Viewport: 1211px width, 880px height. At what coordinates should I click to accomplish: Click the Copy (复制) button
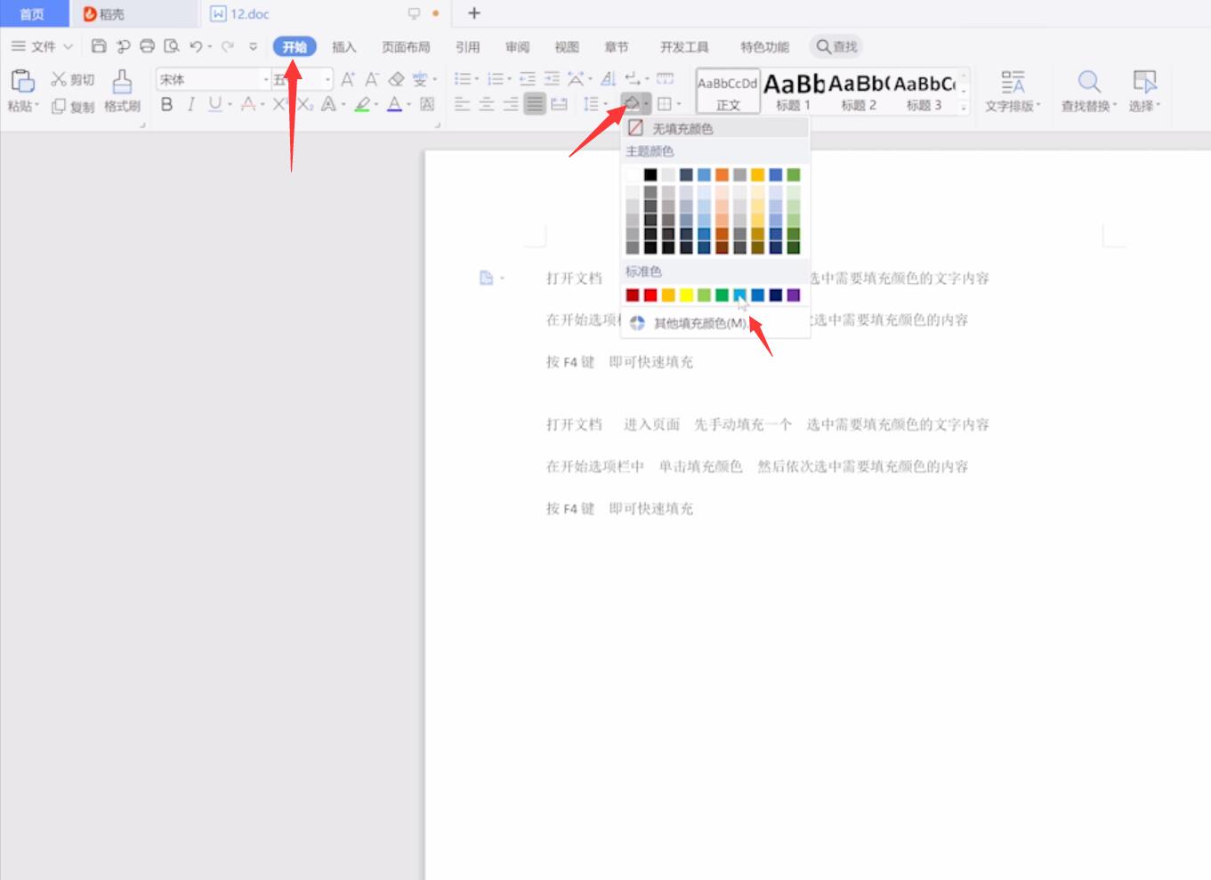(x=72, y=106)
